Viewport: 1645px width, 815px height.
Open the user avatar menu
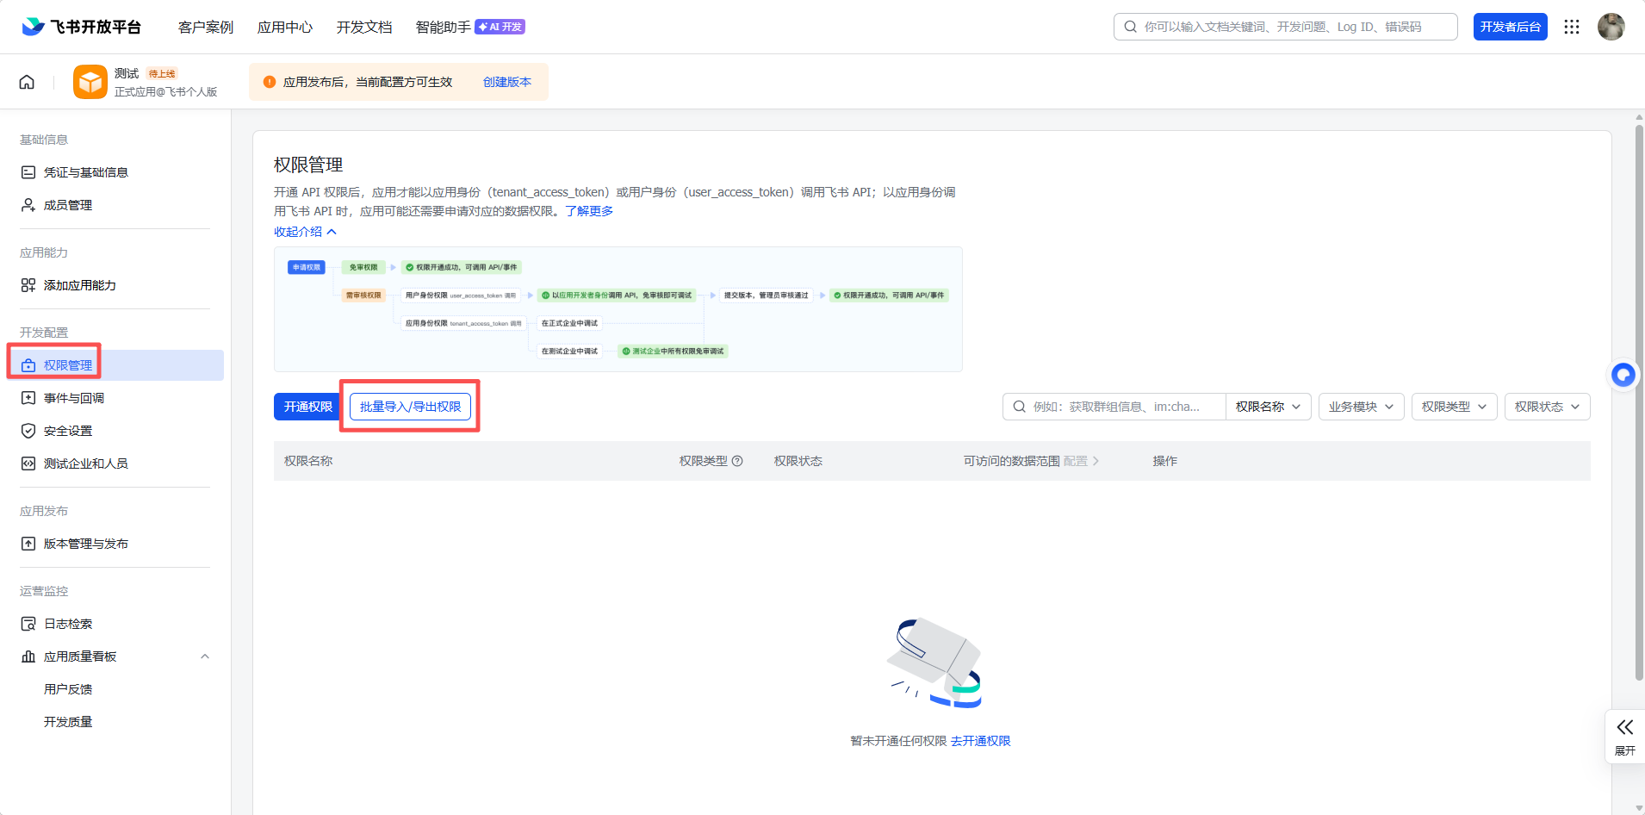pyautogui.click(x=1611, y=27)
